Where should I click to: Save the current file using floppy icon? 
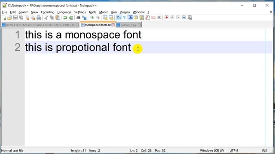[x=15, y=18]
